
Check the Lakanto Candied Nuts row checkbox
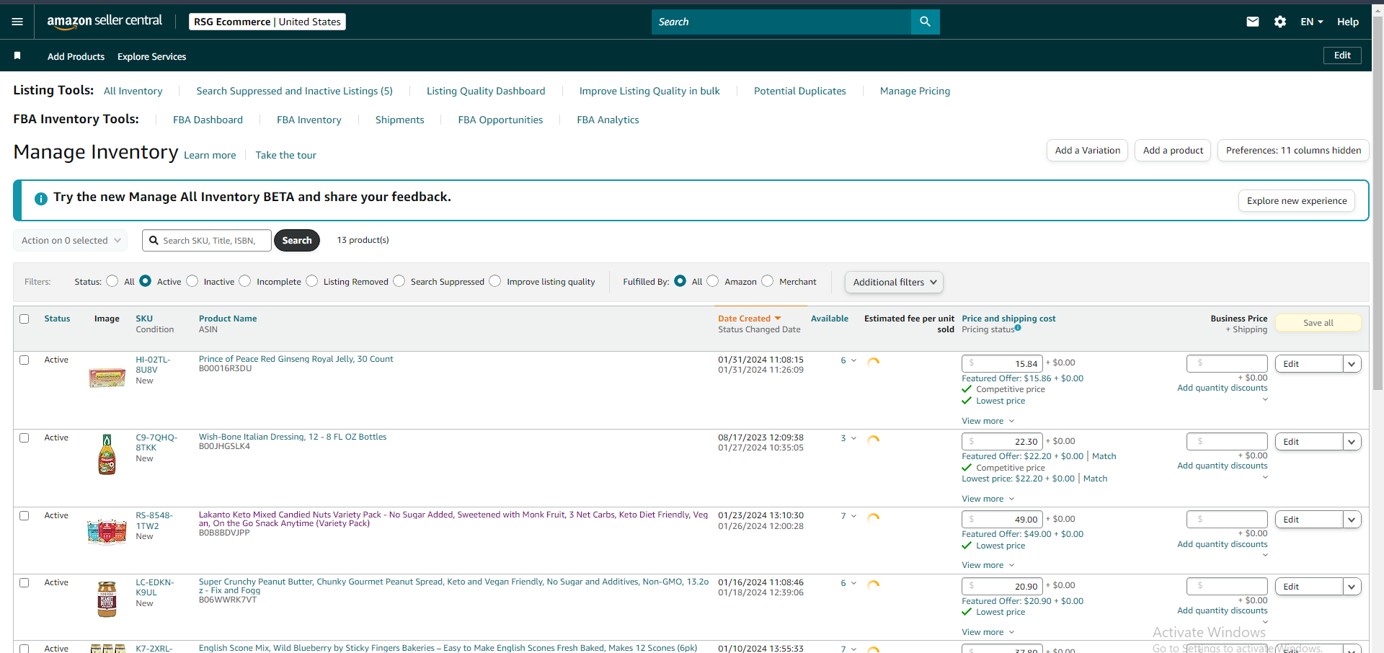click(x=25, y=515)
